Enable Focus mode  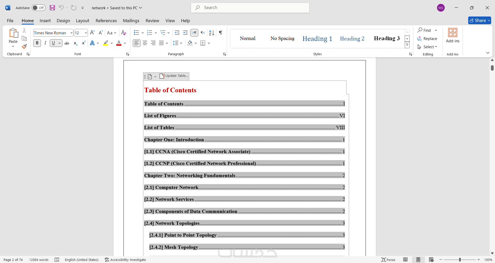point(388,260)
